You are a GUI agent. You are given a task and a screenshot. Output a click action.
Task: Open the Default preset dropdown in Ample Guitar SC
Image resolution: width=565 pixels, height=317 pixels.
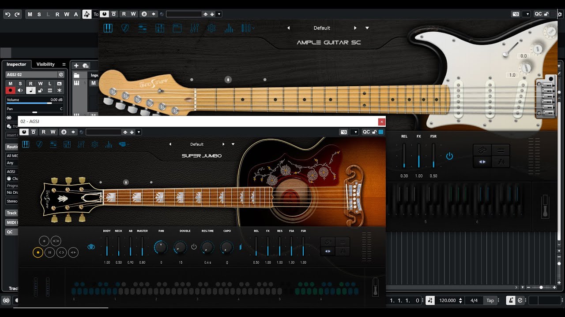point(367,28)
